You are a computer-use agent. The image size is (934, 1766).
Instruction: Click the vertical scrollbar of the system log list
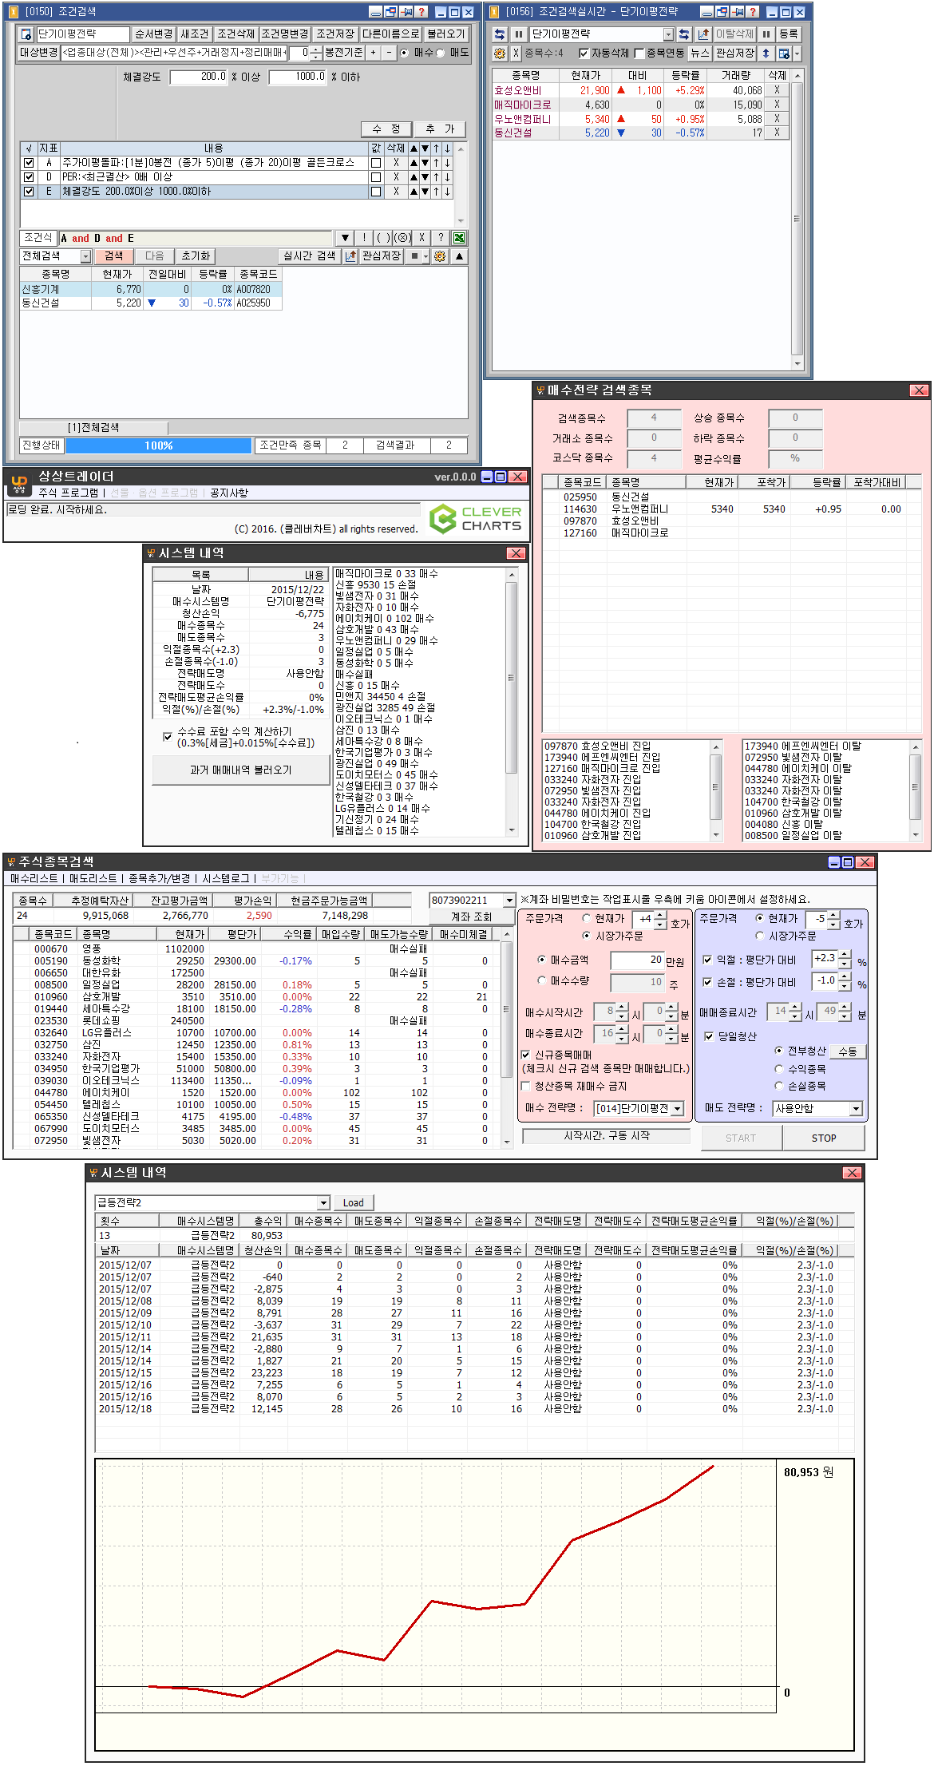tap(512, 702)
